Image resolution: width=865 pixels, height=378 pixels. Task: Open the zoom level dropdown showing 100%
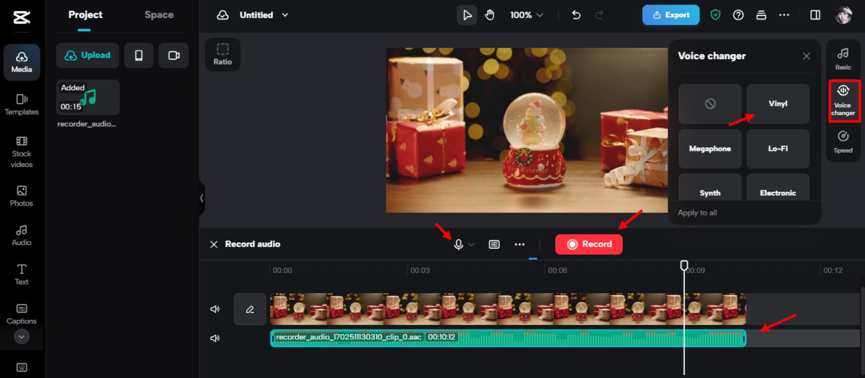point(525,14)
